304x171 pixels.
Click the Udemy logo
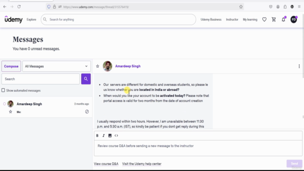pos(14,19)
